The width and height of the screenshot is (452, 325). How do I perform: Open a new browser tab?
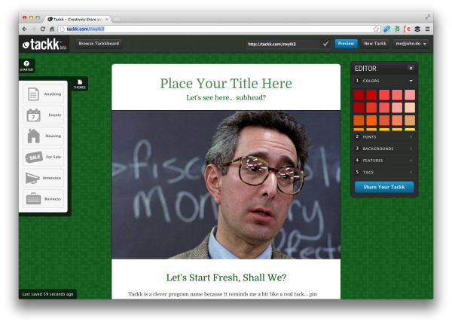pos(117,20)
